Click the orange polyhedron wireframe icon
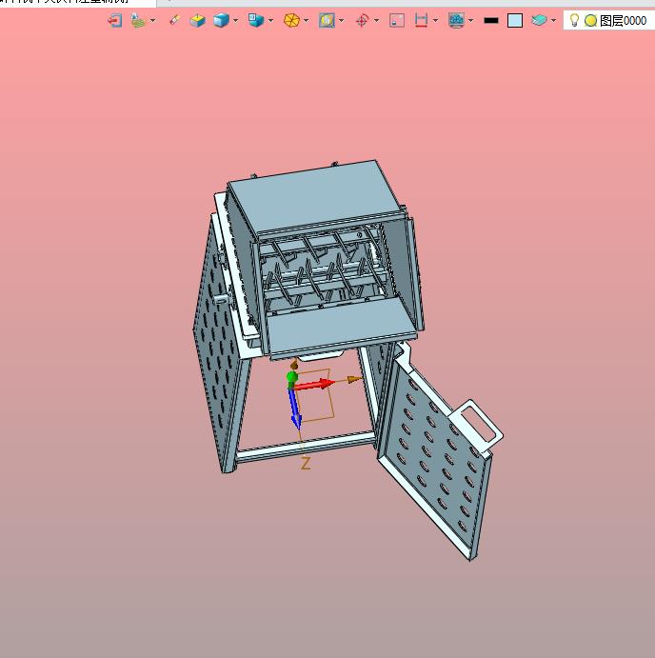The height and width of the screenshot is (658, 655). pos(291,20)
